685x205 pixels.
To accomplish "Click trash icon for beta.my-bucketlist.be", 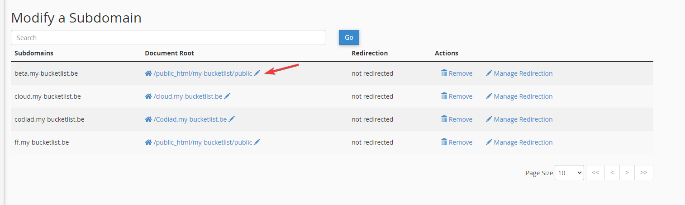I will (x=444, y=73).
